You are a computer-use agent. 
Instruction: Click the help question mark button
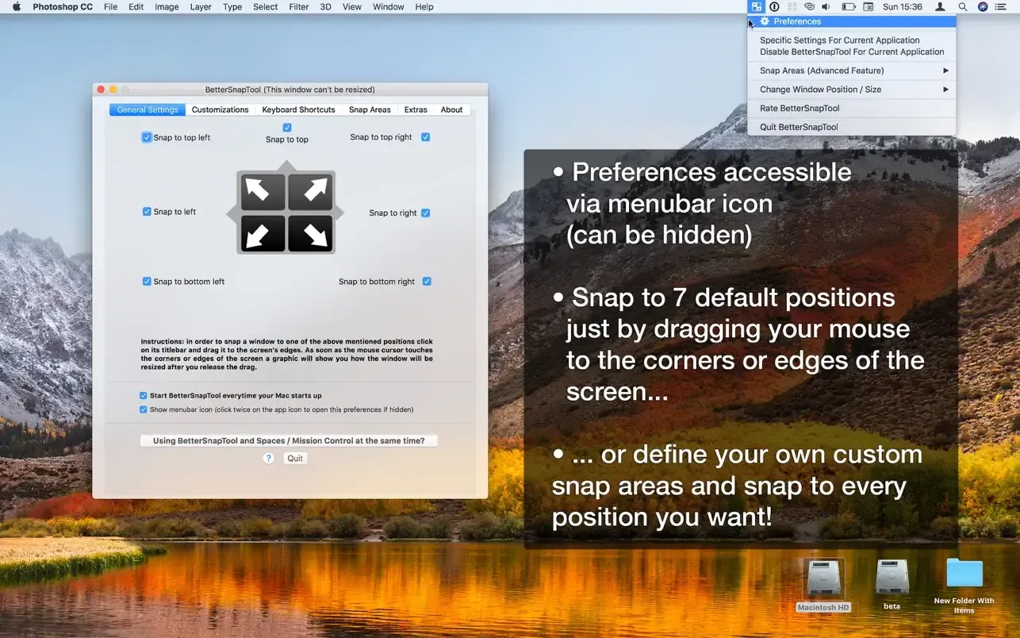tap(268, 458)
